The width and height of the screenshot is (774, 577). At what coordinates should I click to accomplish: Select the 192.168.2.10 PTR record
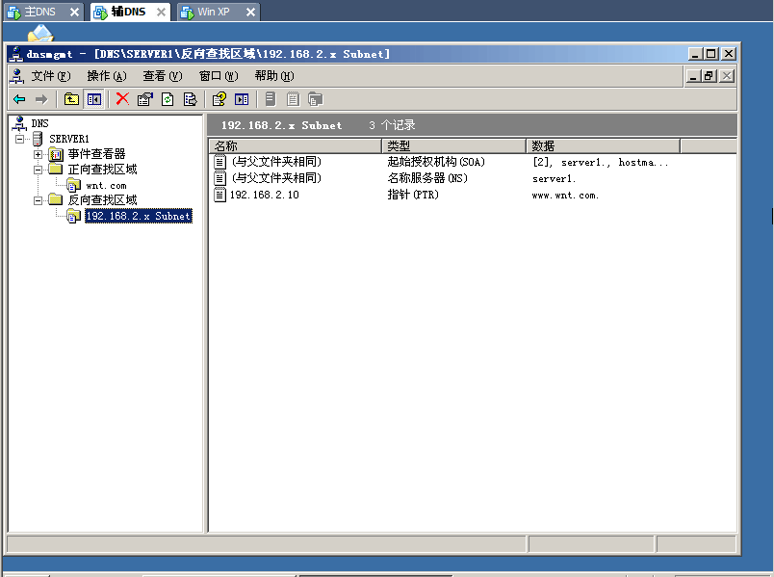[264, 195]
